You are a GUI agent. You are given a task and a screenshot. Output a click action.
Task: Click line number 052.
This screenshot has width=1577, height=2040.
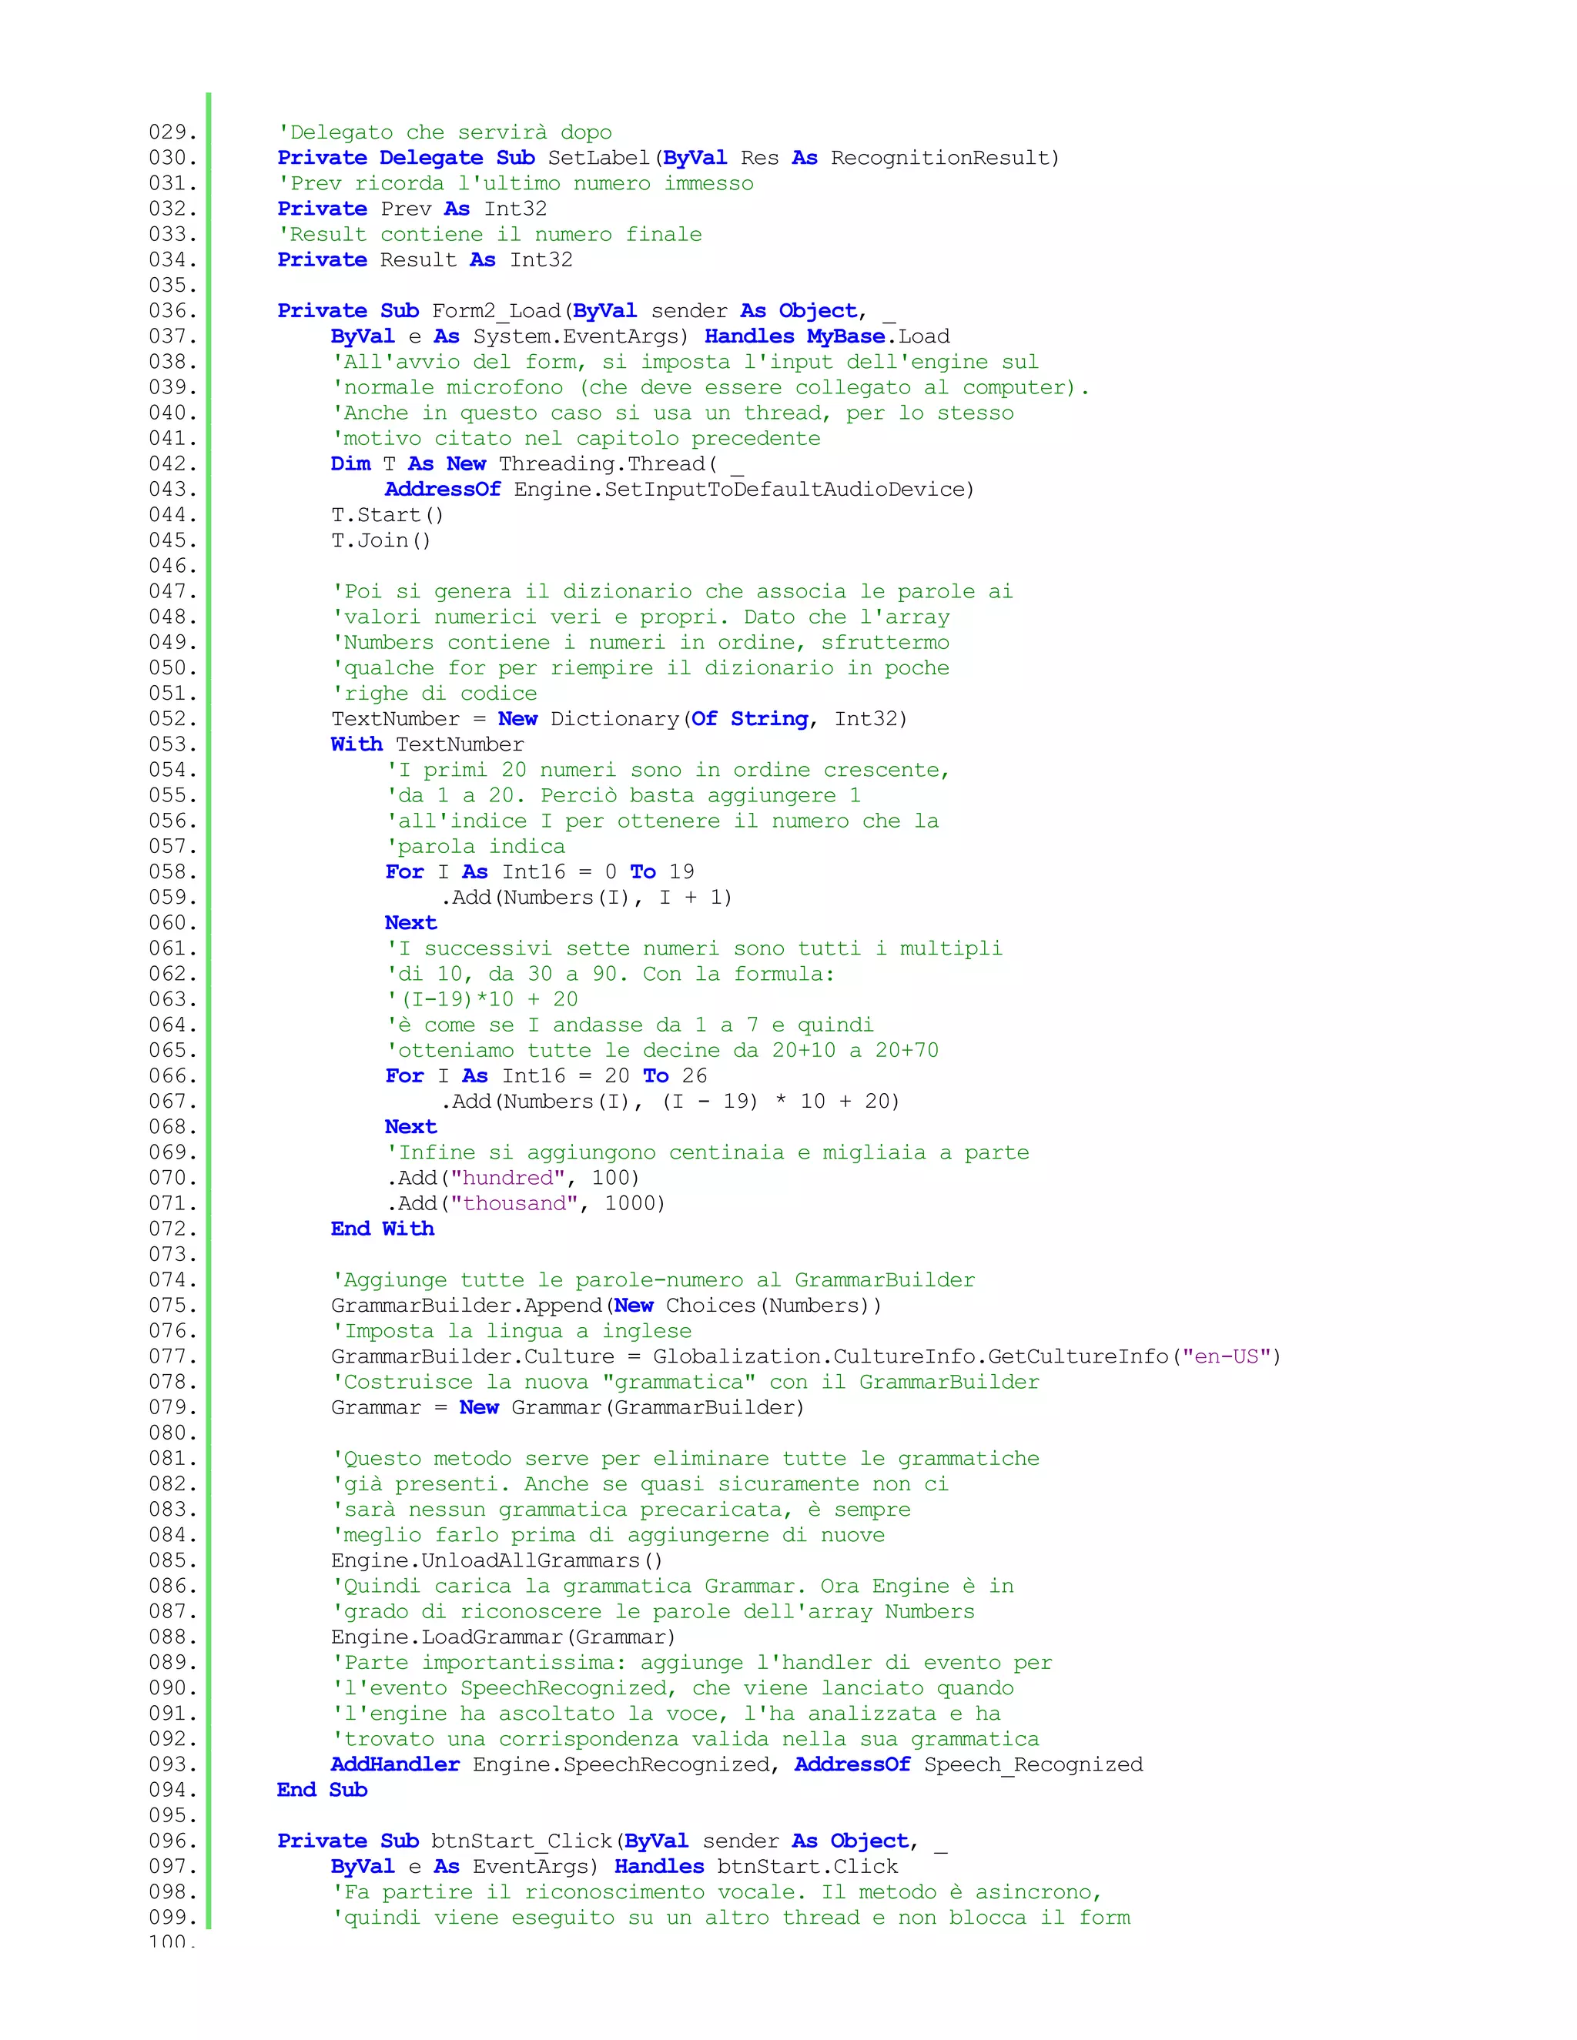172,719
